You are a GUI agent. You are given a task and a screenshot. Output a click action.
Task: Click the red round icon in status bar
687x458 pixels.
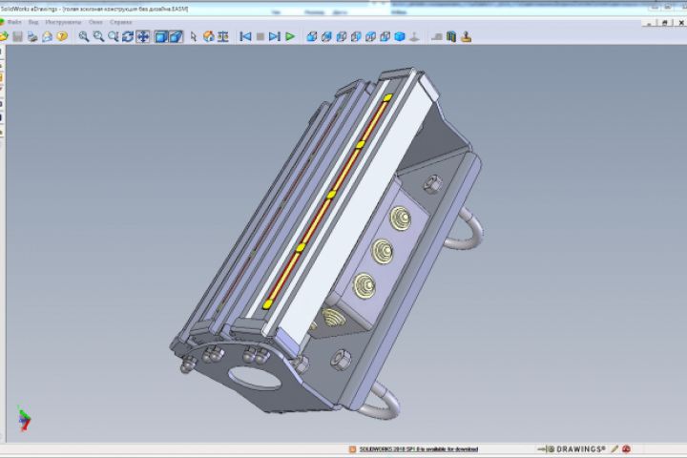coord(627,448)
